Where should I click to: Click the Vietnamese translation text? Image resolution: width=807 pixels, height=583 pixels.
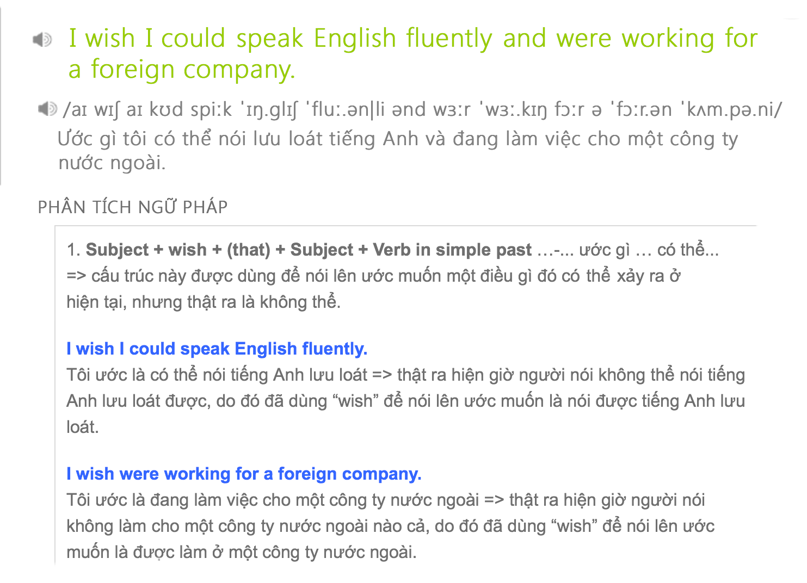click(x=398, y=151)
